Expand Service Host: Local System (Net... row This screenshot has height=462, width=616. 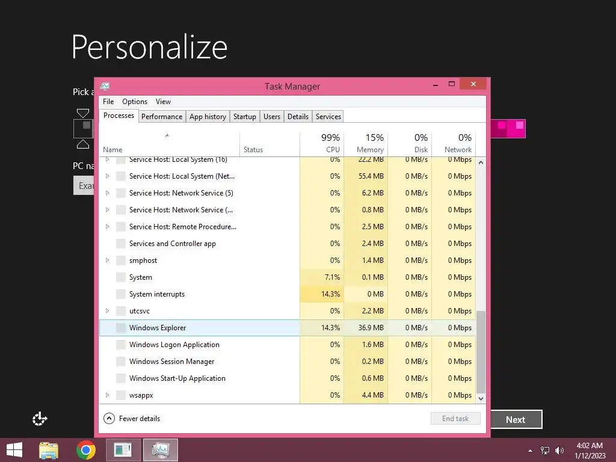tap(107, 176)
